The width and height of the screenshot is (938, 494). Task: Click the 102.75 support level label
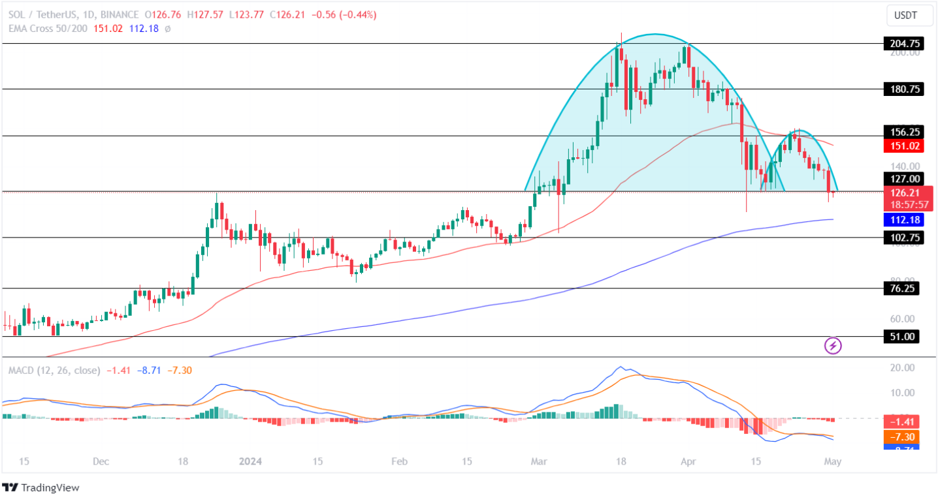point(903,238)
